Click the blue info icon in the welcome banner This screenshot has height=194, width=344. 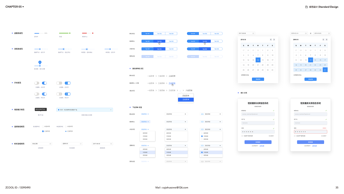[x=59, y=110]
